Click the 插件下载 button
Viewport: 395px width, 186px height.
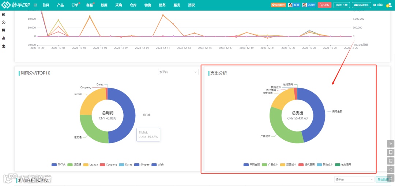tap(342, 5)
